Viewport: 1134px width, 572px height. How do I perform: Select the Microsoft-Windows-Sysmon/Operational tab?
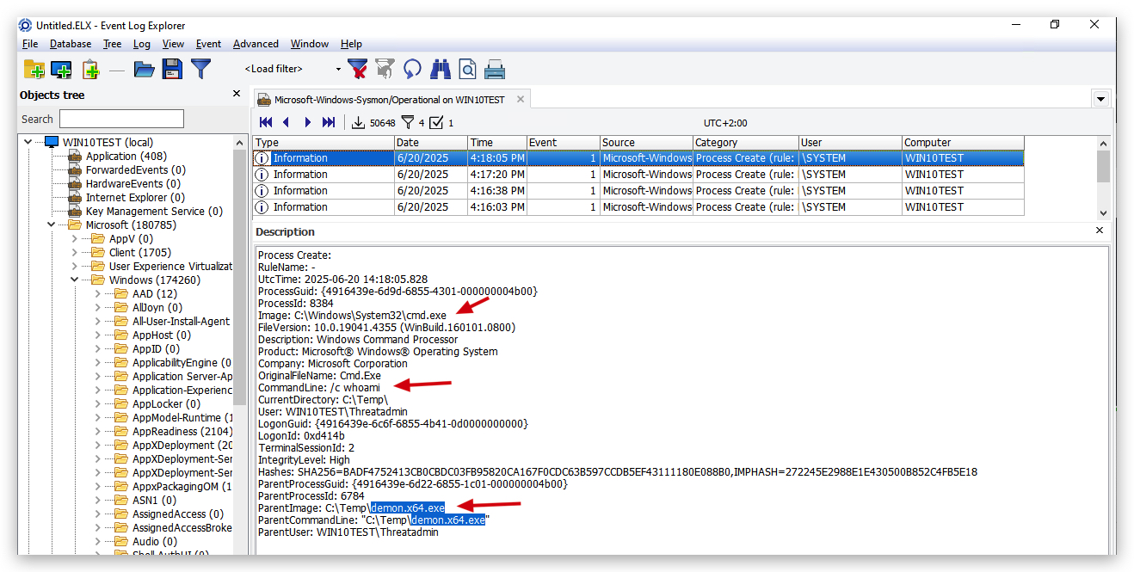(392, 100)
